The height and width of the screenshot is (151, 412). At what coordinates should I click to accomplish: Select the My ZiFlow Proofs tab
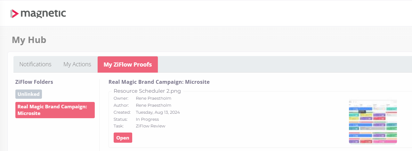pos(127,65)
